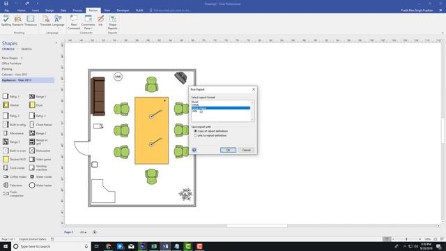Open the Planting stencil
The width and height of the screenshot is (446, 251).
pyautogui.click(x=7, y=69)
